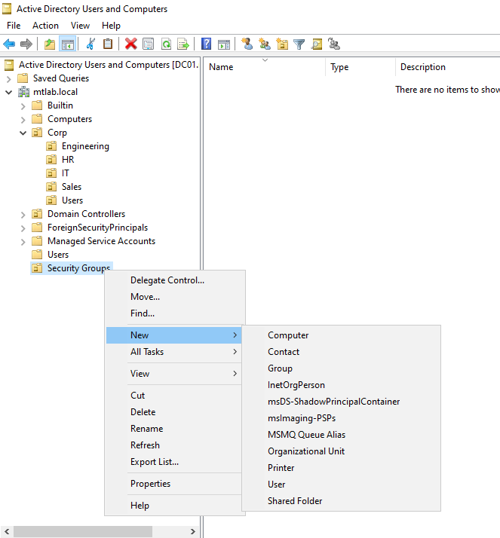Viewport: 500px width, 538px height.
Task: Click the tree pane scroll right arrow
Action: click(x=193, y=531)
